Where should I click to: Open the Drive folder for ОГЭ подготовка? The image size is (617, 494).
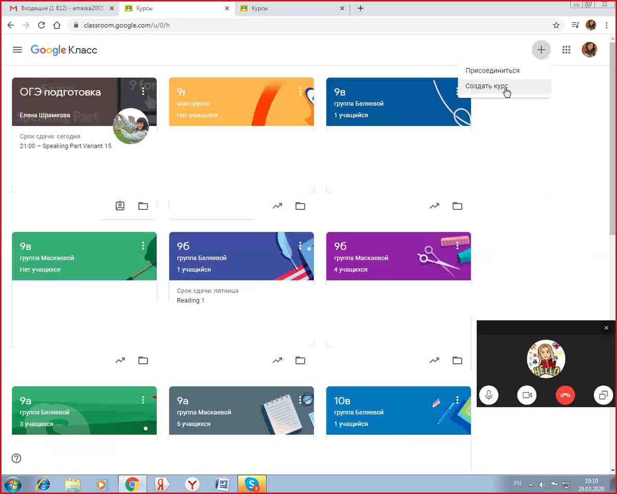tap(143, 206)
